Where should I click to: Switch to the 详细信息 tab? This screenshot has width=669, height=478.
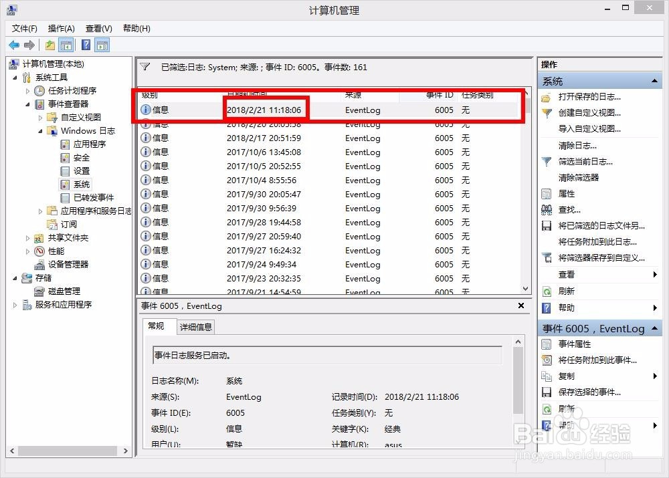click(195, 327)
